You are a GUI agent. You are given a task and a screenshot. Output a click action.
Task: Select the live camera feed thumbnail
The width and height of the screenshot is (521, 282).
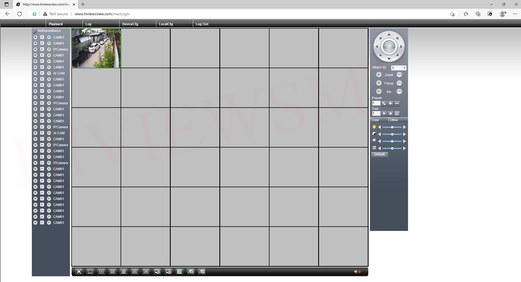[x=96, y=48]
